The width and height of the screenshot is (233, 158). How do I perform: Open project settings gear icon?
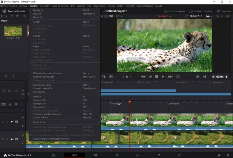[x=228, y=155]
